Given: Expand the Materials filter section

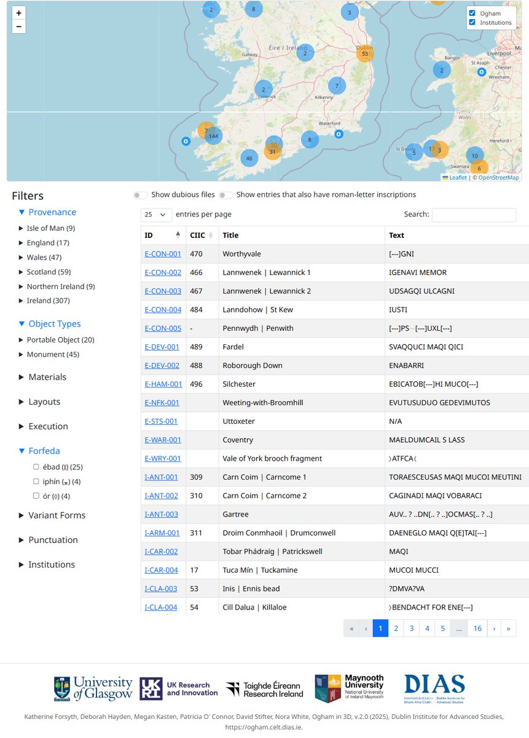Looking at the screenshot, I should coord(42,377).
